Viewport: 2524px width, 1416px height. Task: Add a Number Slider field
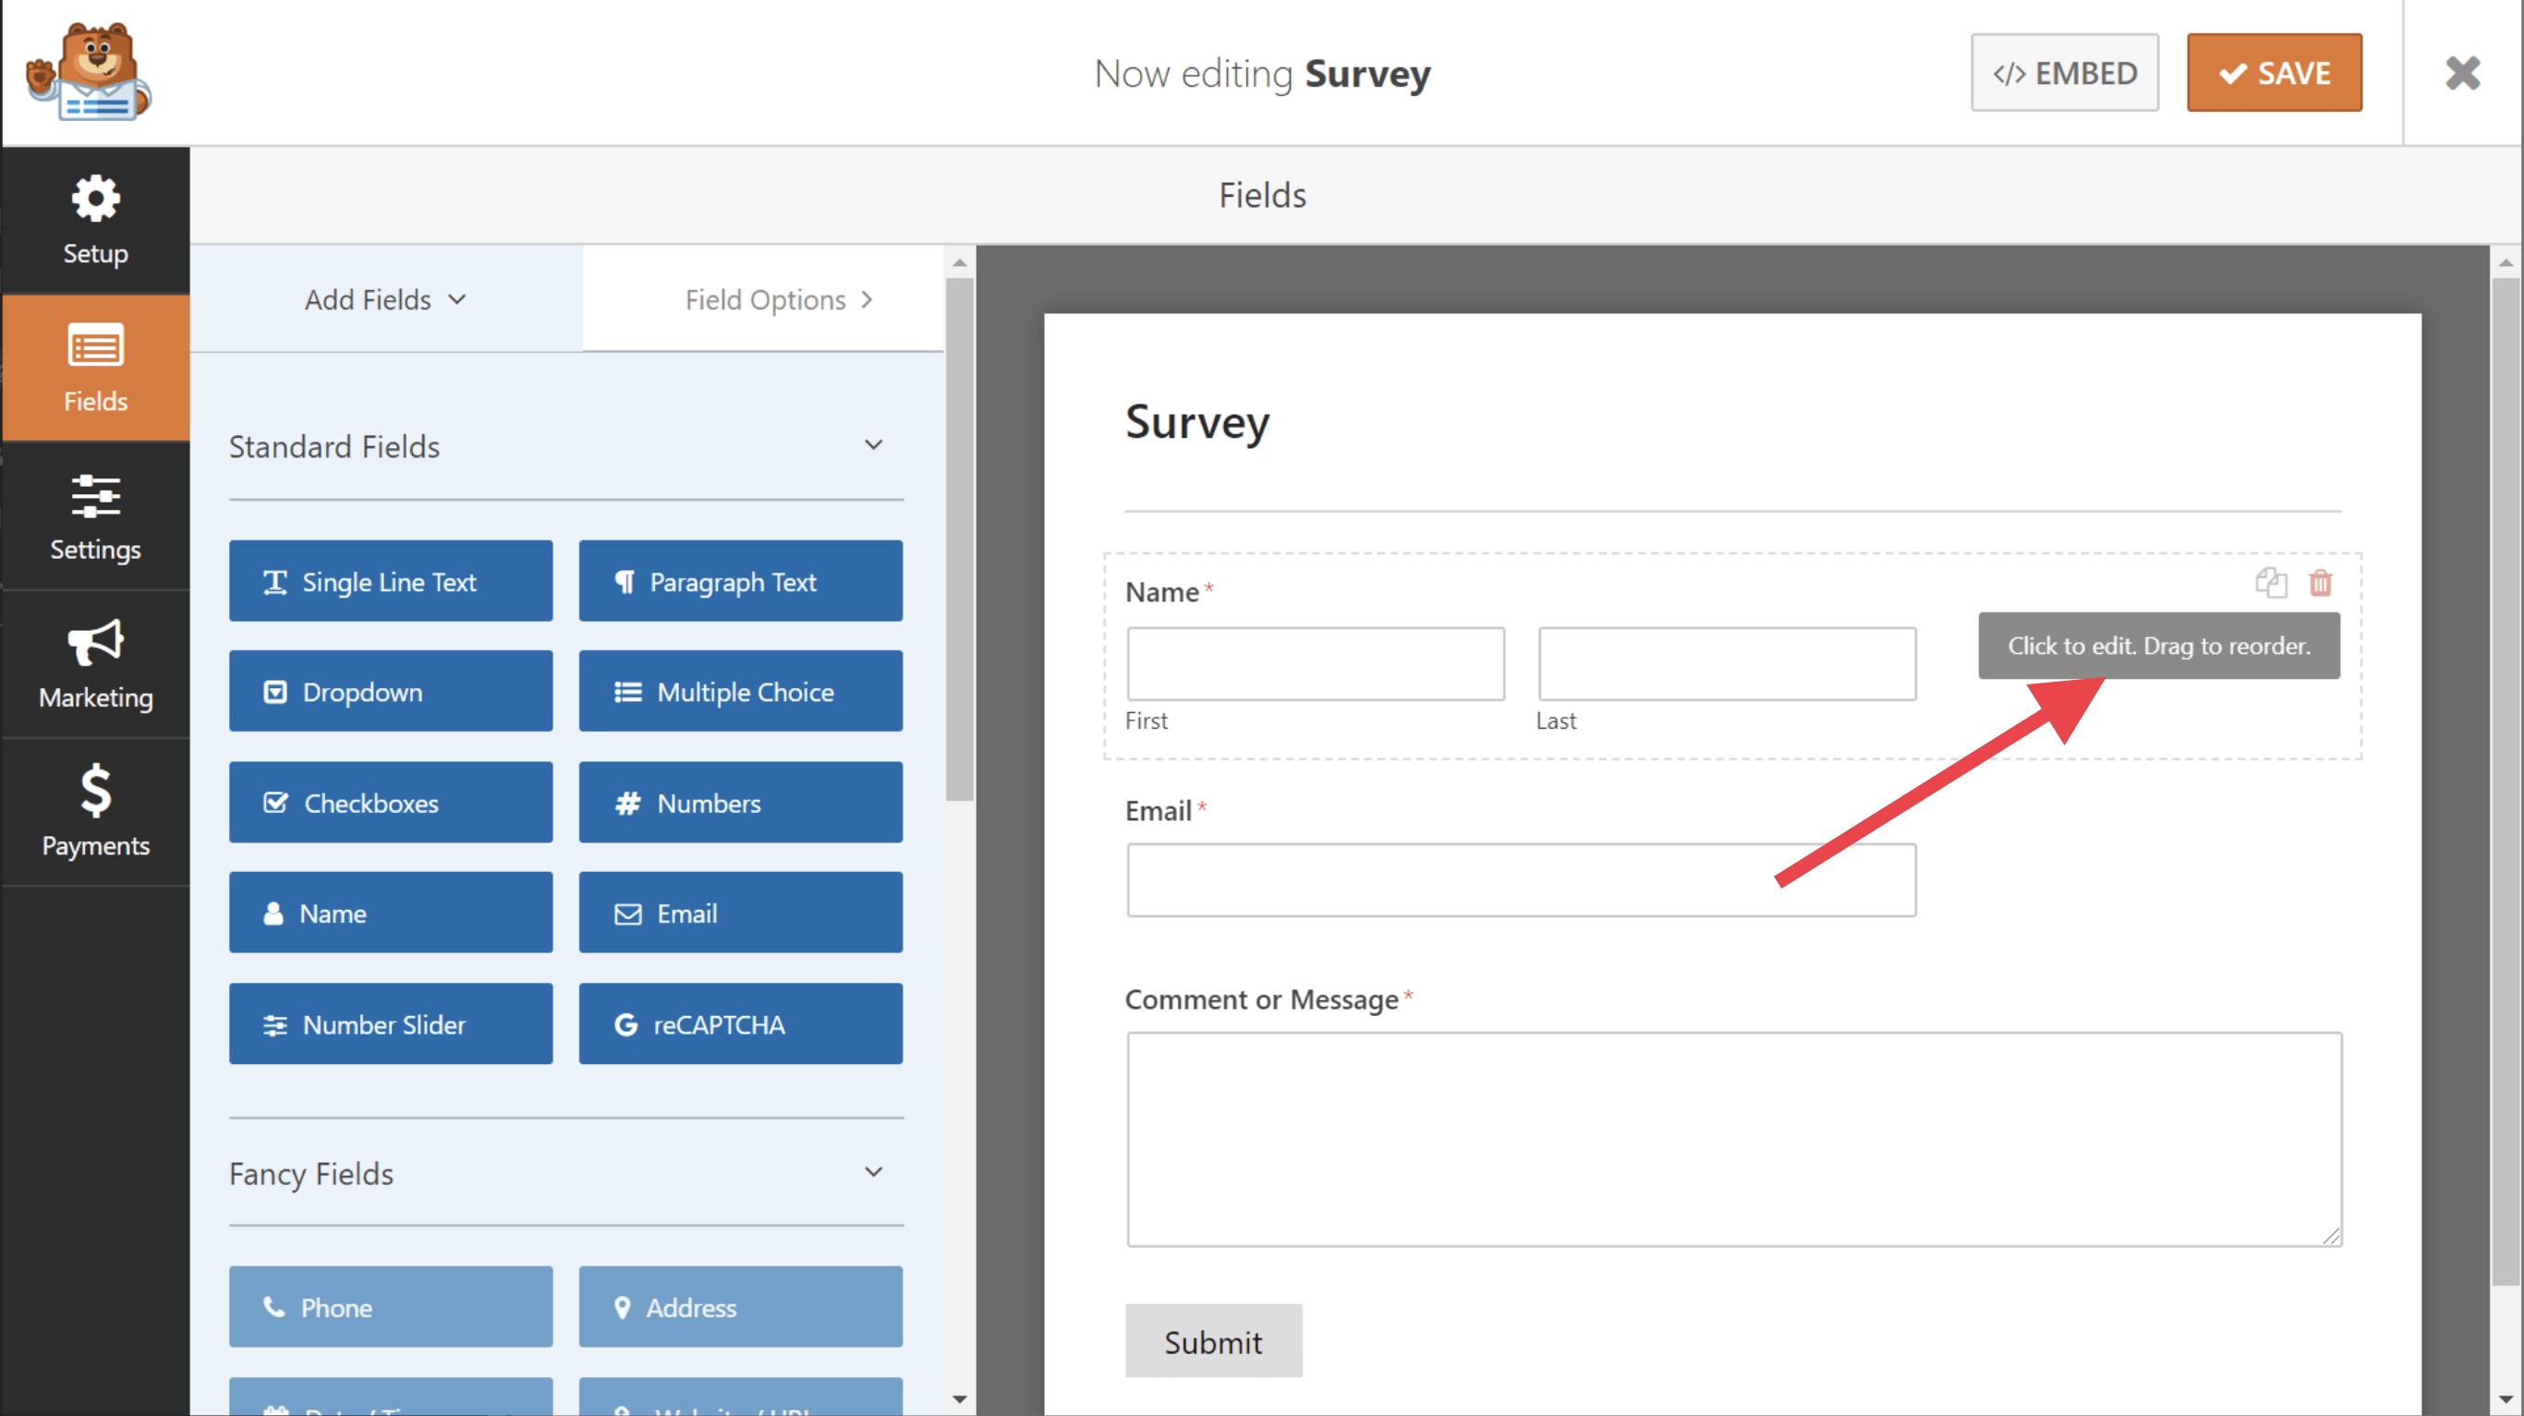(391, 1024)
